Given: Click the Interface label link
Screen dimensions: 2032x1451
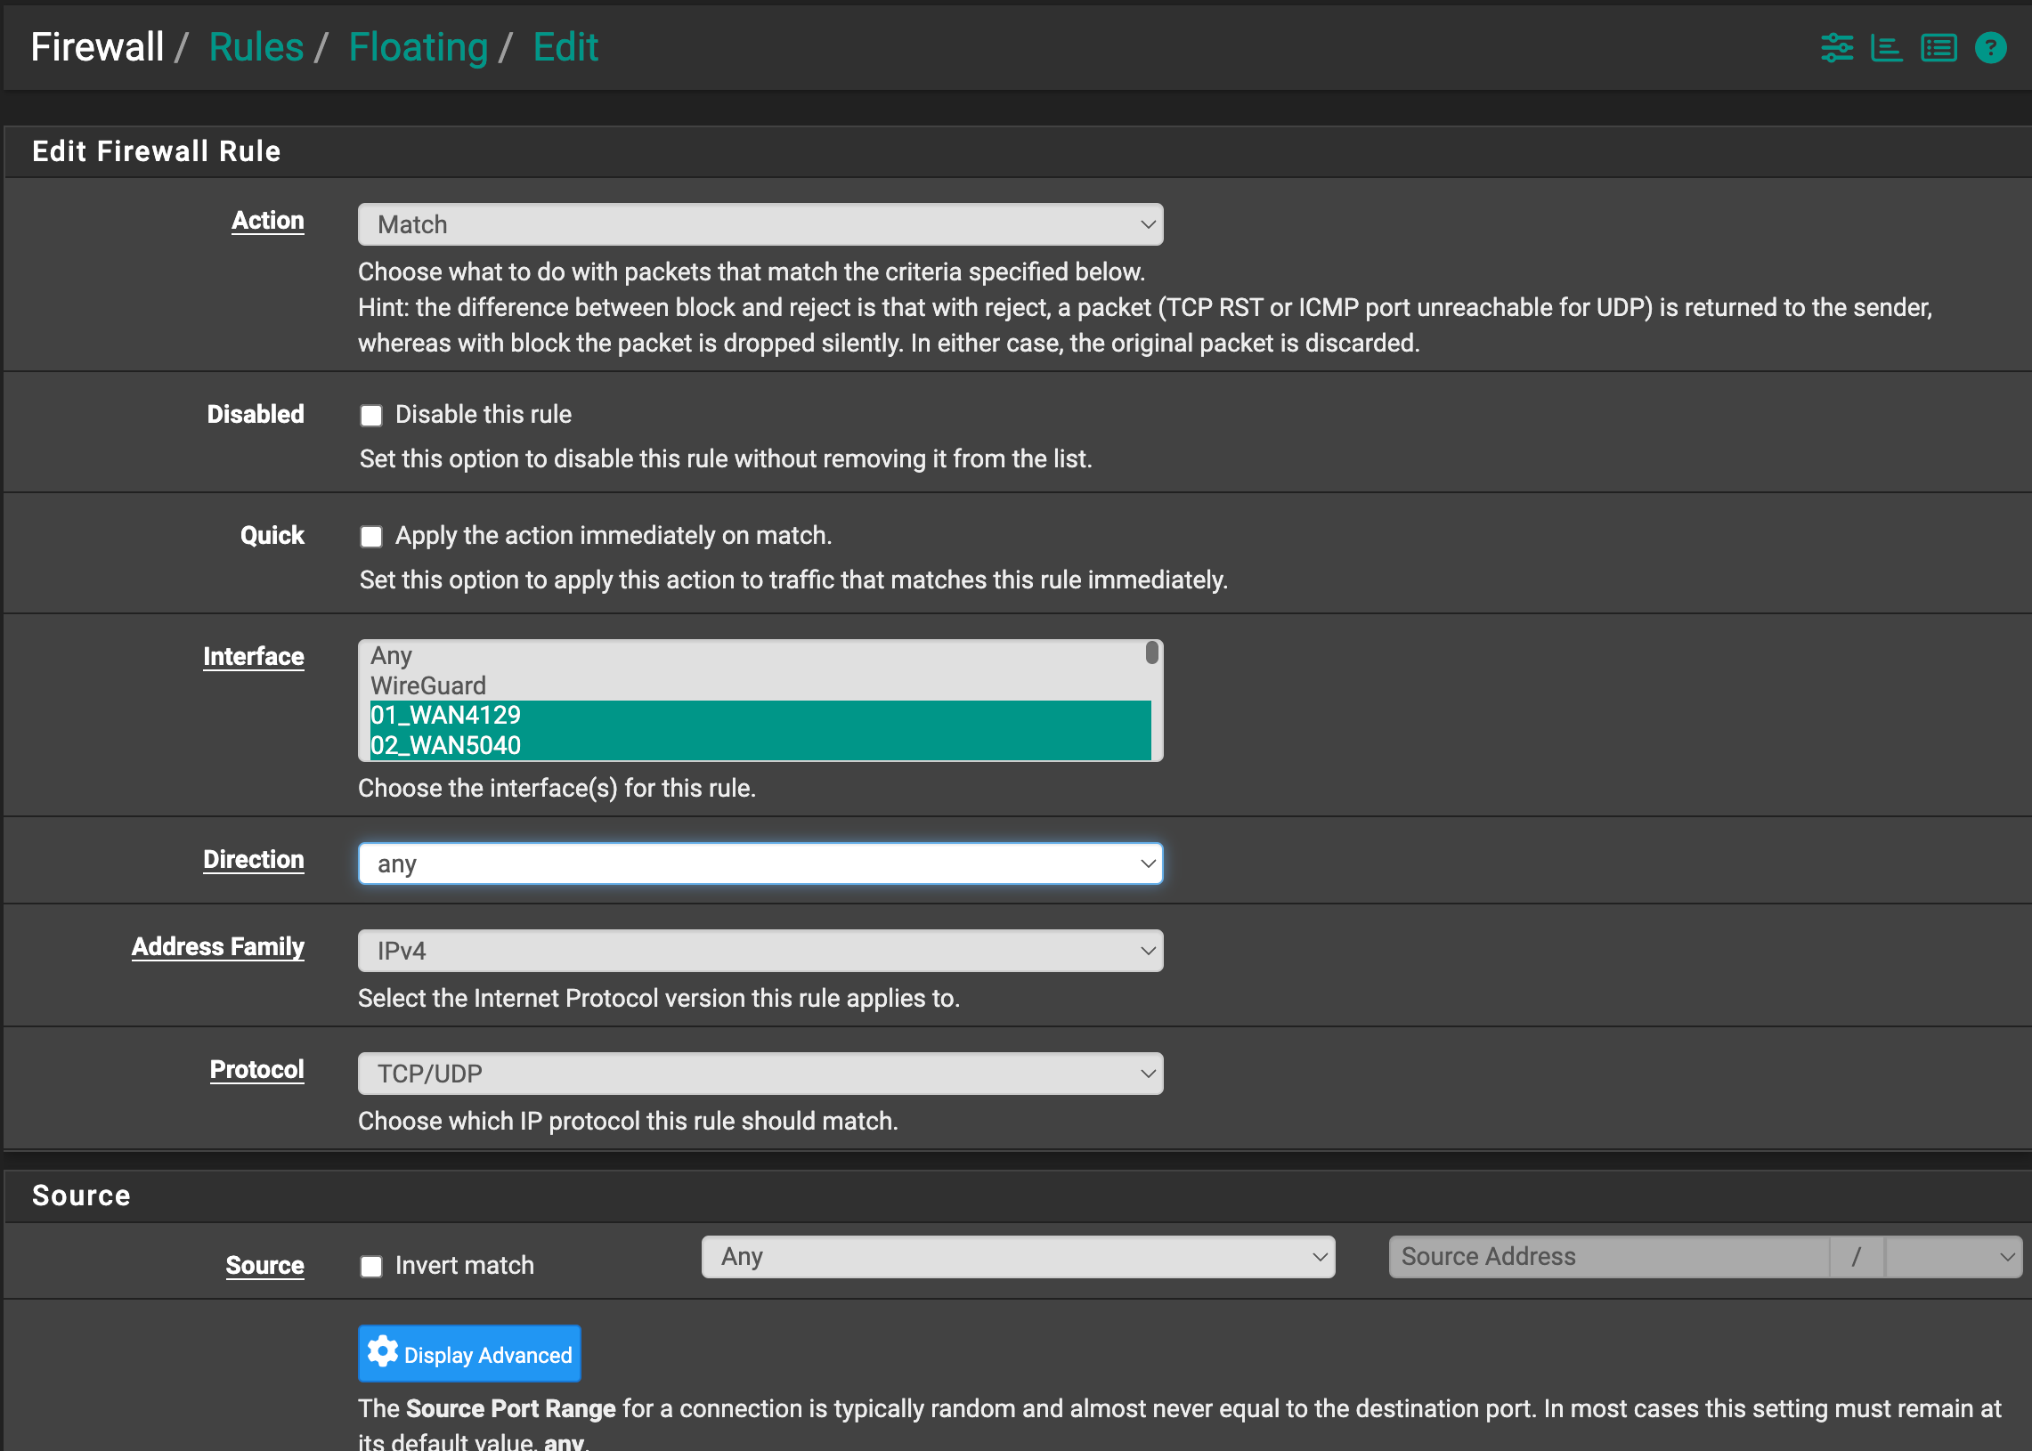Looking at the screenshot, I should click(x=253, y=657).
